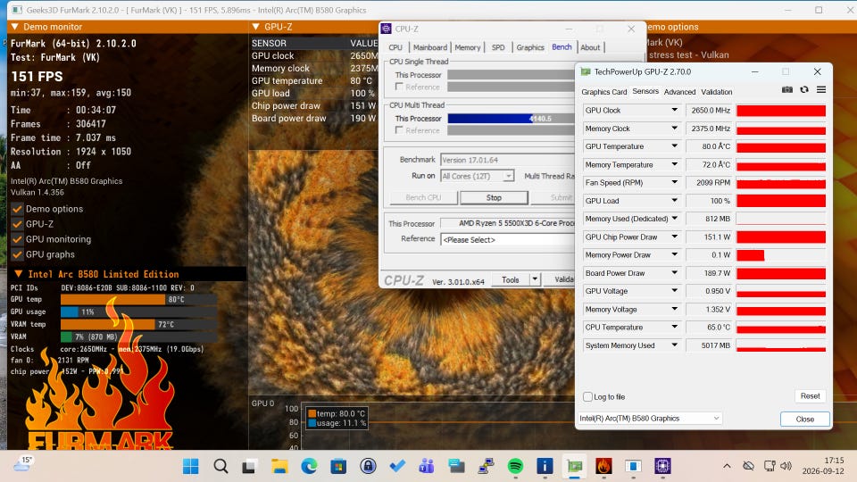This screenshot has height=482, width=857.
Task: Switch to Graphics tab in CPU-Z
Action: coord(530,47)
